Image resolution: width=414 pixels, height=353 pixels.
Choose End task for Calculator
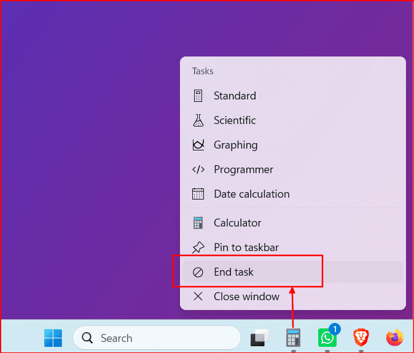click(x=293, y=272)
